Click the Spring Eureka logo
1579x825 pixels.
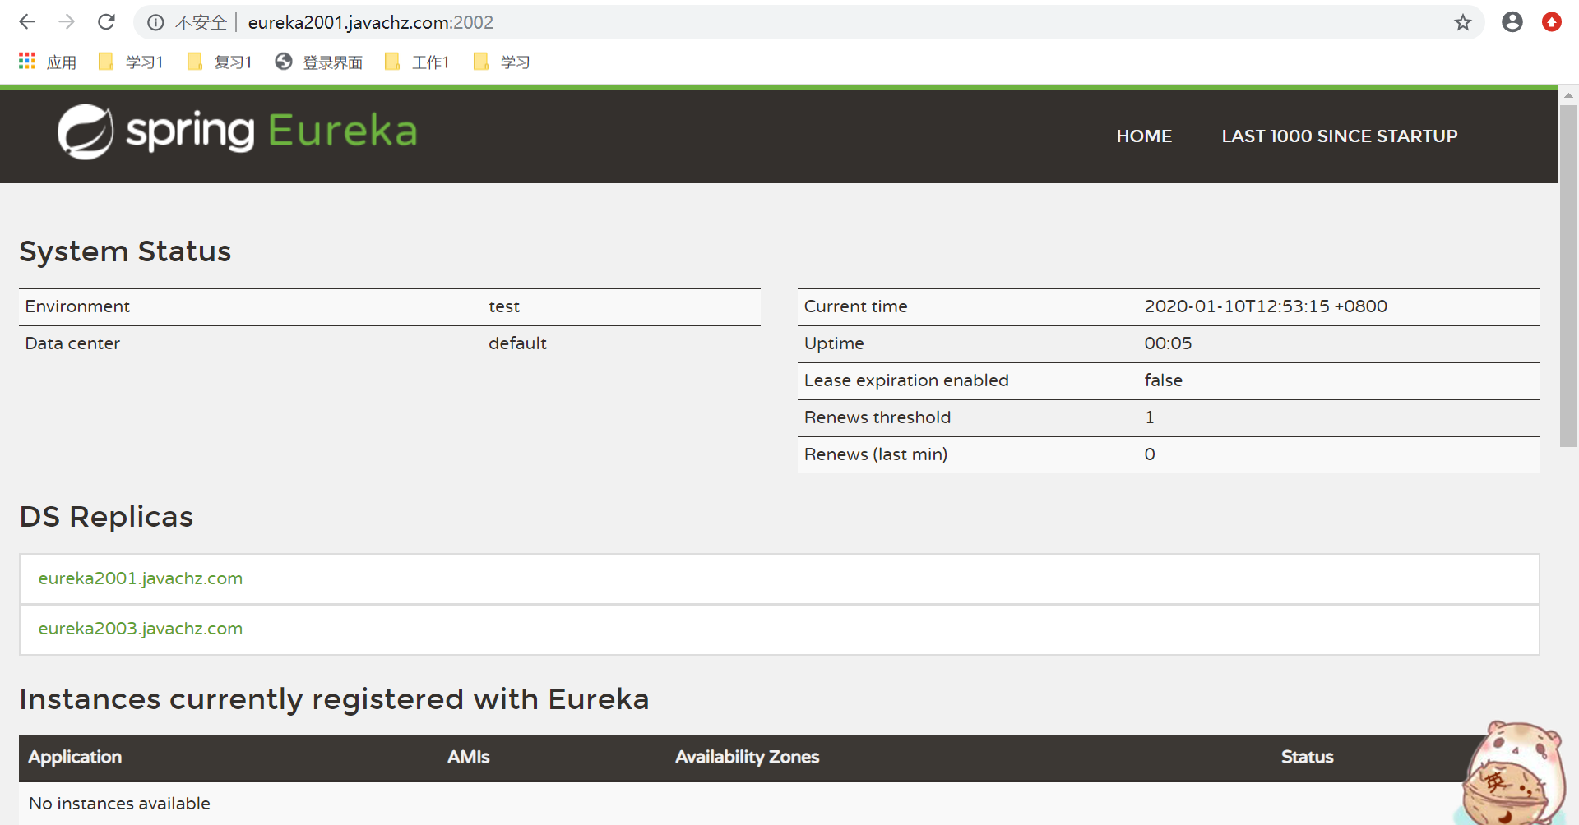[238, 131]
